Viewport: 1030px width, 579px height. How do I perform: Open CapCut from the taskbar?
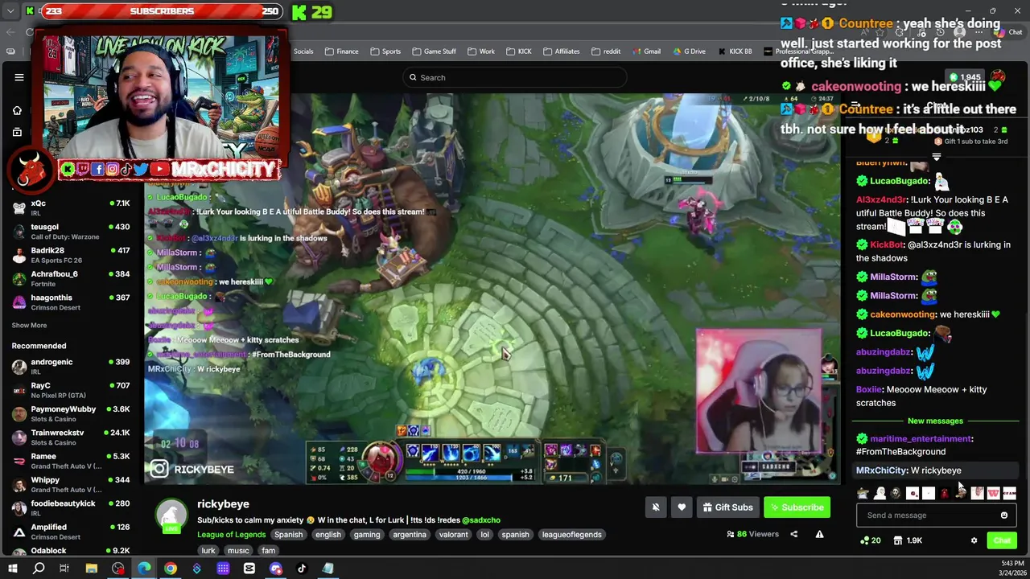click(249, 569)
